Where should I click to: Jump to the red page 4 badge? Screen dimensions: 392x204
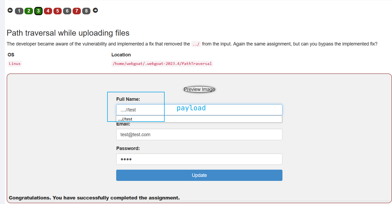48,11
